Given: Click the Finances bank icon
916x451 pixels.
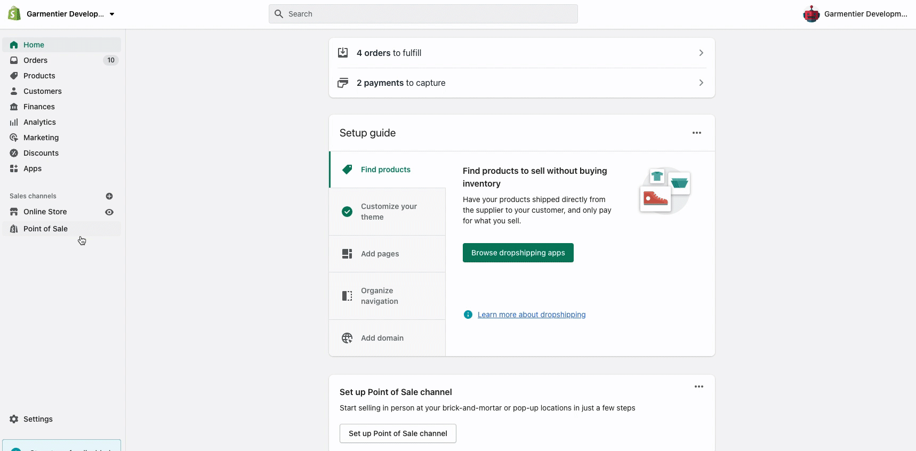Looking at the screenshot, I should pyautogui.click(x=14, y=107).
